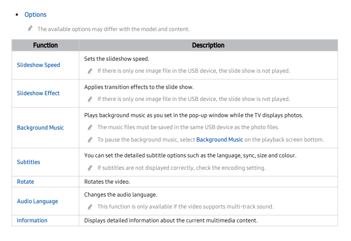Click the Rotate function link
This screenshot has height=241, width=351.
pos(25,182)
